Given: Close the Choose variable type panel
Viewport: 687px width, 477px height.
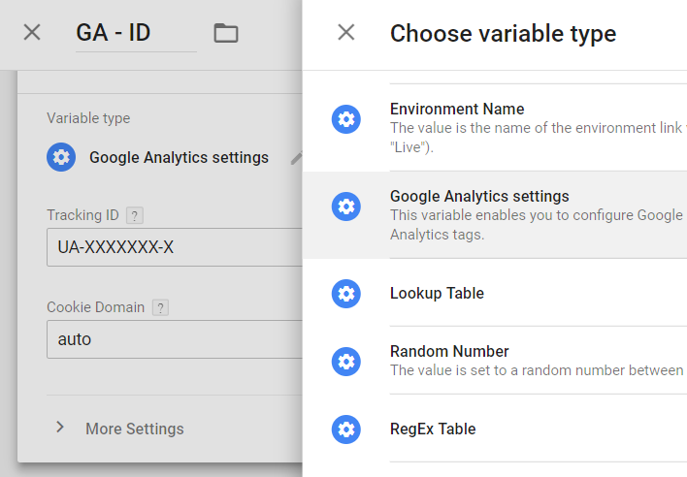Looking at the screenshot, I should pos(346,32).
